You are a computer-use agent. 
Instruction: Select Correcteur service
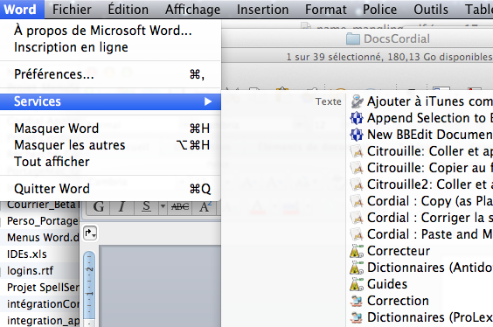pos(398,251)
